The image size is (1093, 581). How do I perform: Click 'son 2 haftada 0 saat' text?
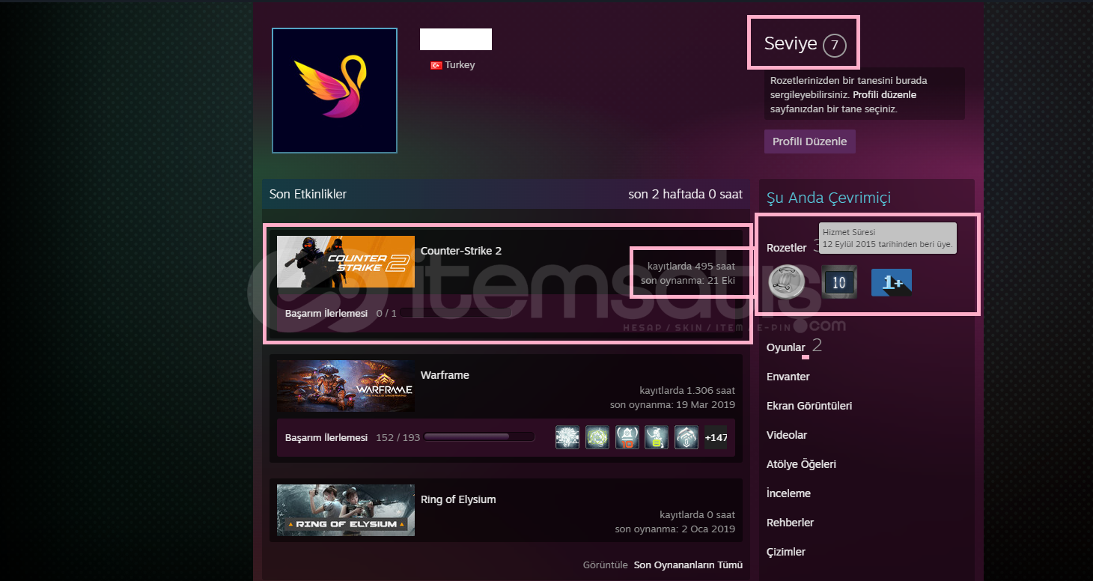click(x=686, y=194)
